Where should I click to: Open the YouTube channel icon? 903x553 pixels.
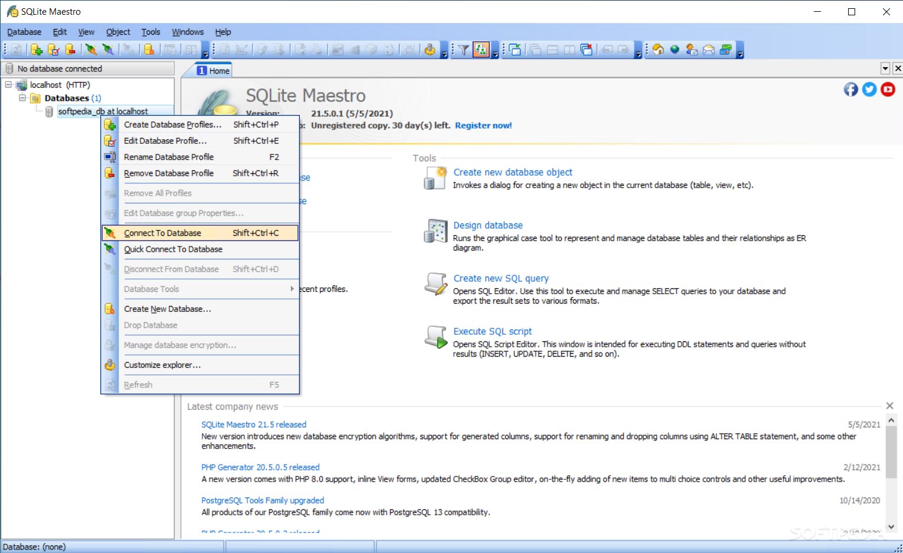coord(888,89)
